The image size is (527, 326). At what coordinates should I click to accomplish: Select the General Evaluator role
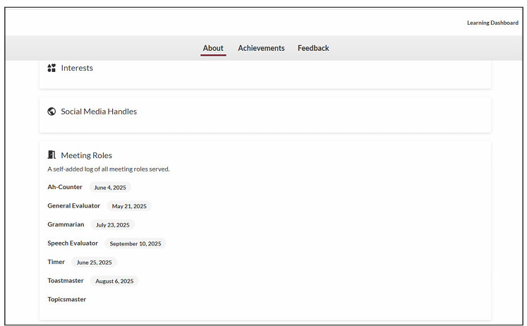(74, 206)
